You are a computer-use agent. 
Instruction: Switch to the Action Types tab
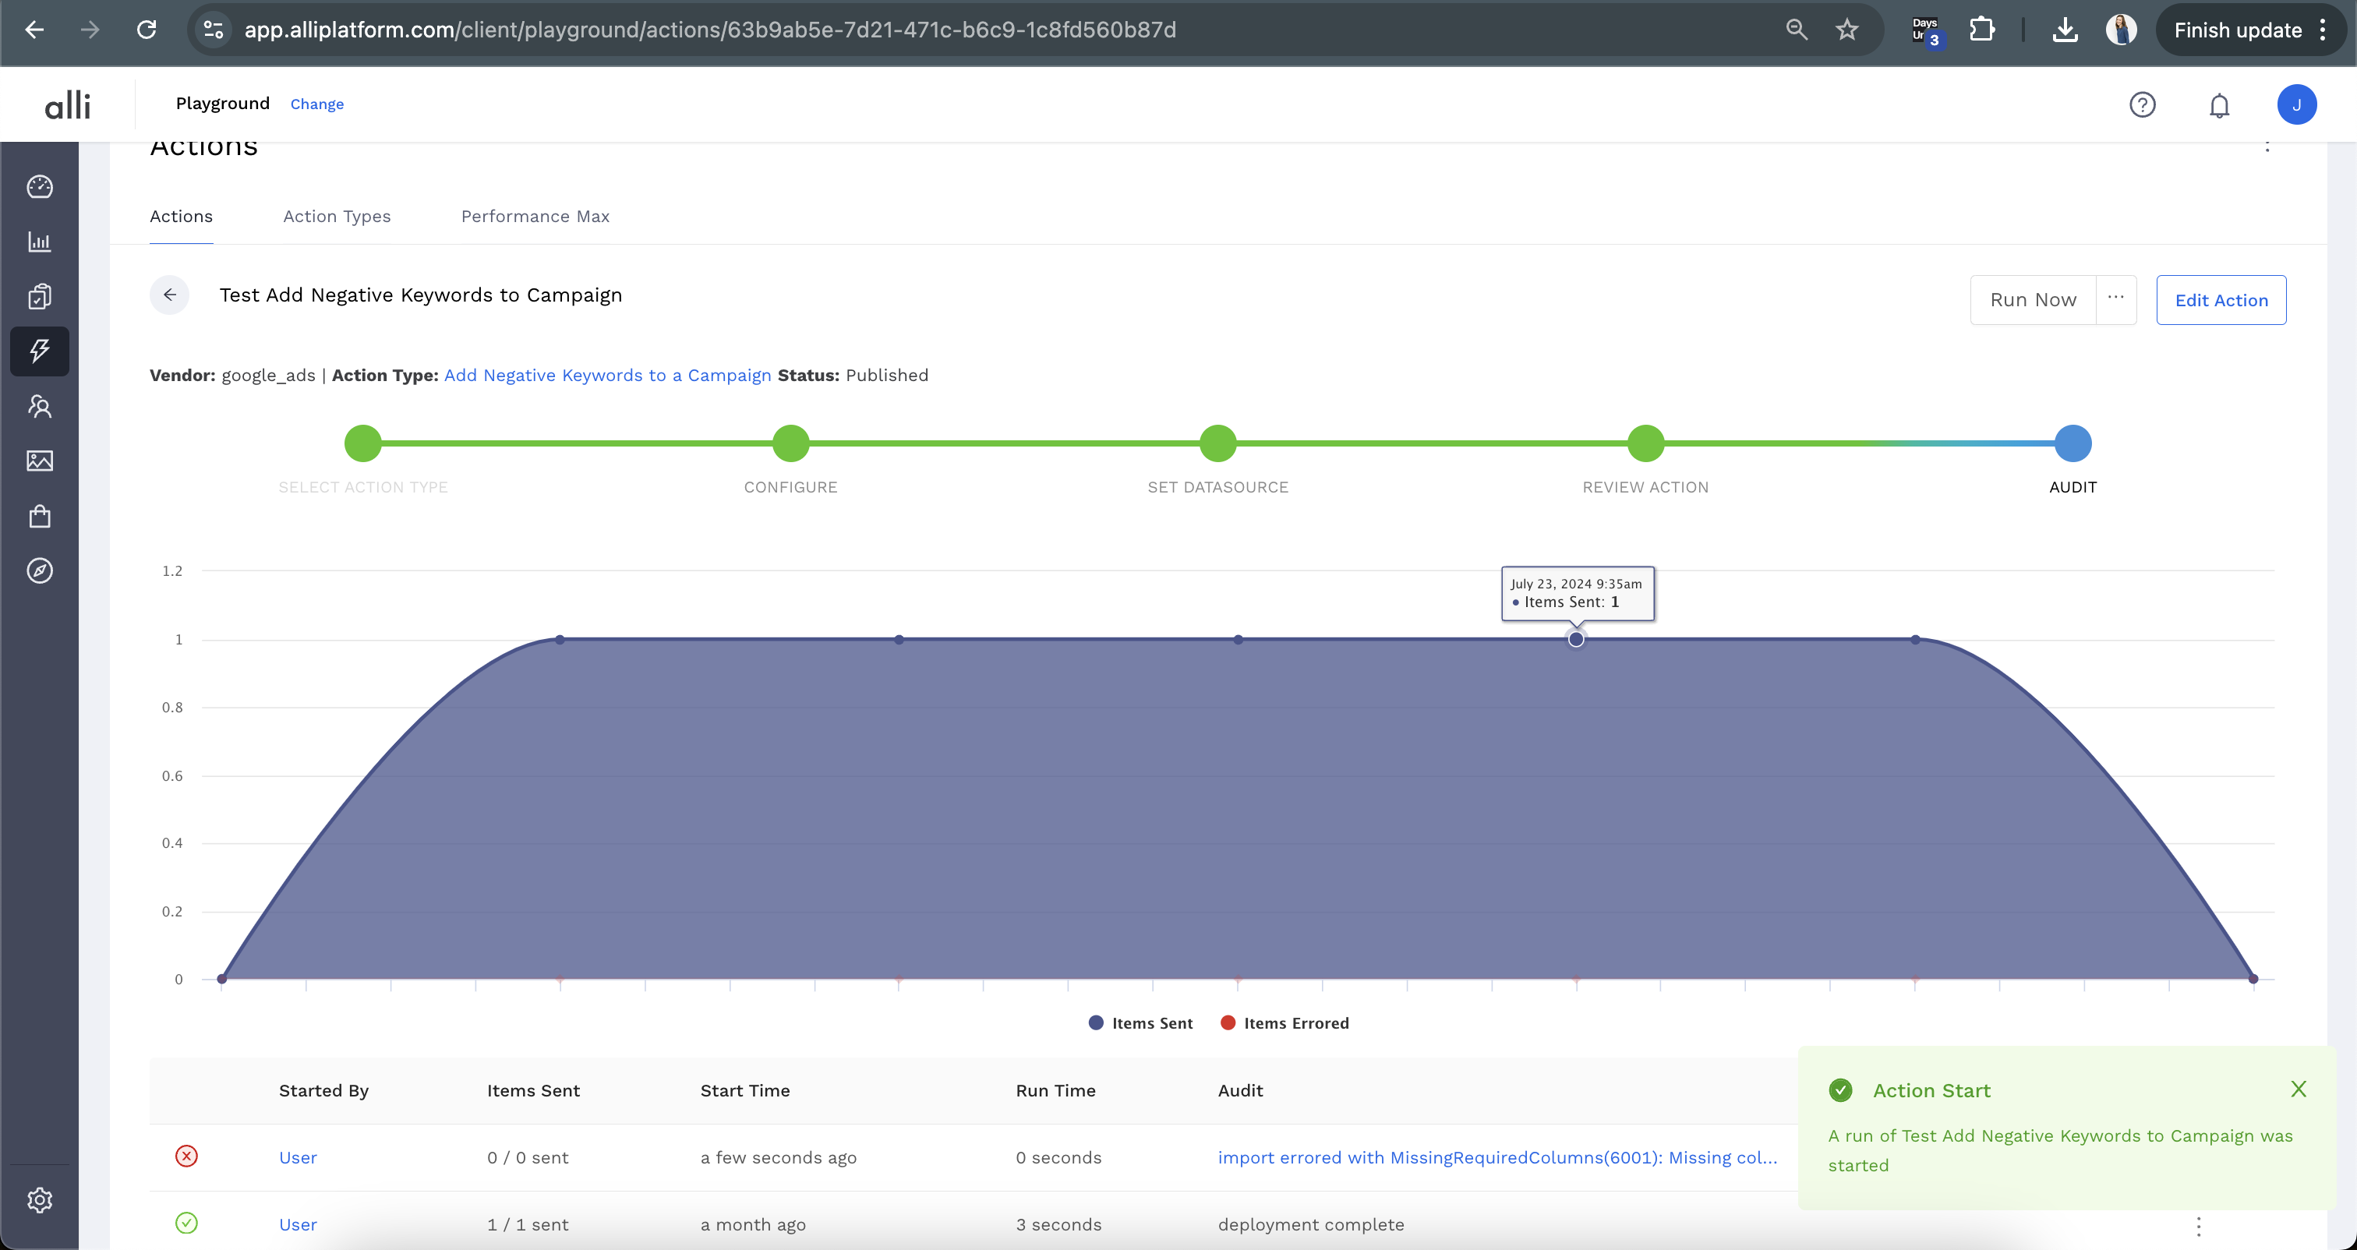337,217
